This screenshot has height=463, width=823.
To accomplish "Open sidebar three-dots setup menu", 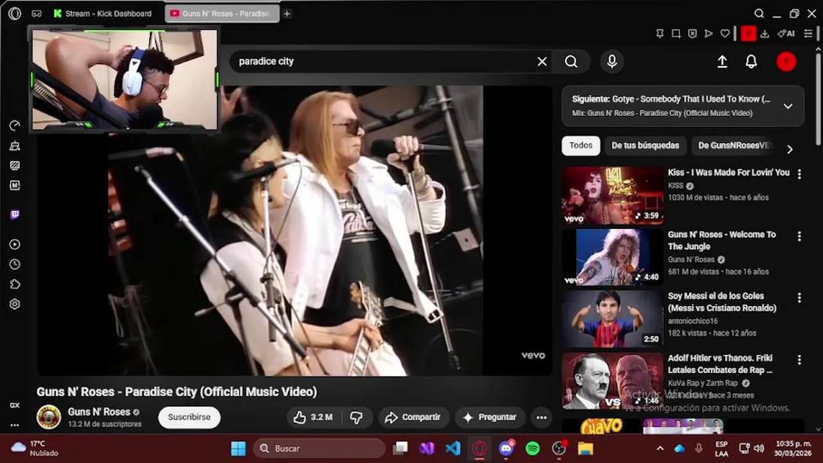I will coord(15,425).
